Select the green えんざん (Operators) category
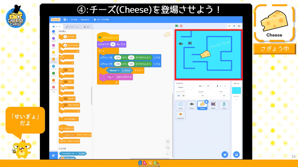This screenshot has width=298, height=167. pyautogui.click(x=54, y=74)
